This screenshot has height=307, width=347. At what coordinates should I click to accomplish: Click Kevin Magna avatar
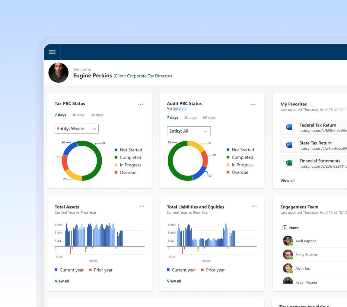click(x=288, y=281)
